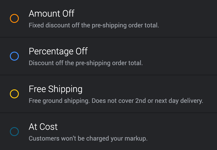
Task: Select the blue Percentage Off radio button
Action: coord(14,56)
